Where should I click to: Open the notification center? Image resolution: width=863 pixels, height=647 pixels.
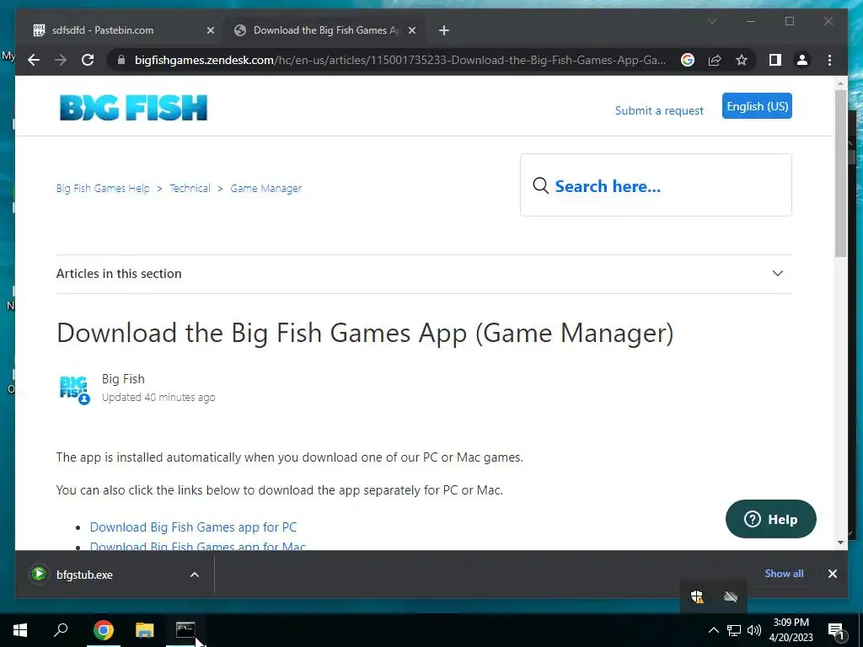837,630
